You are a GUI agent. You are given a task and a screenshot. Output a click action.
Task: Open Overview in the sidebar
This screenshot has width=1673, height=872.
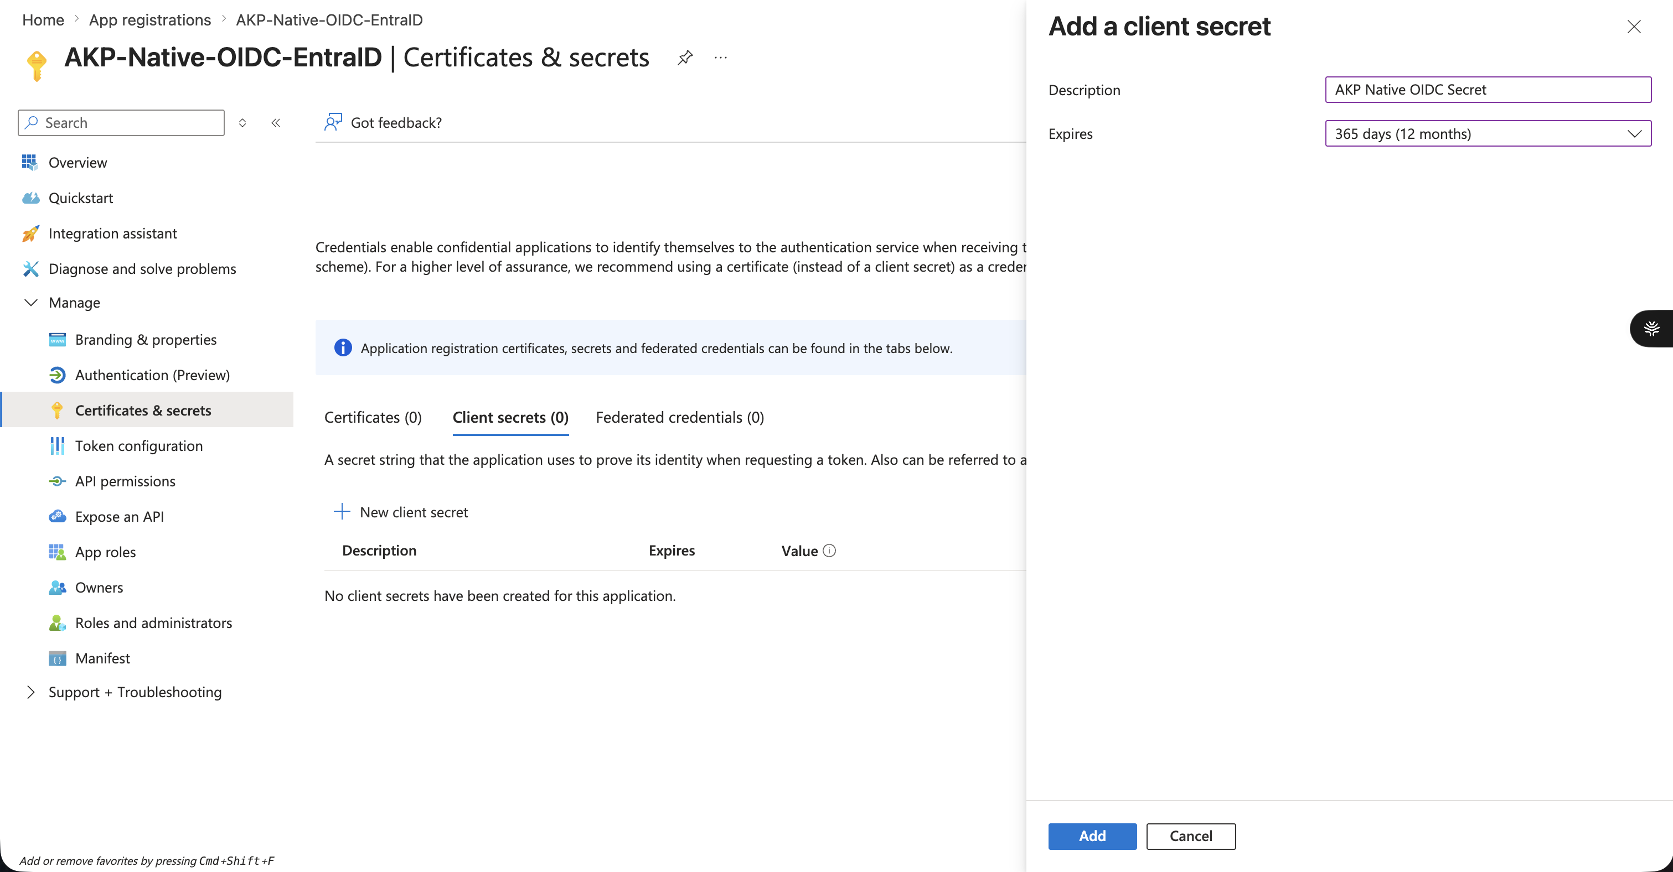tap(78, 162)
